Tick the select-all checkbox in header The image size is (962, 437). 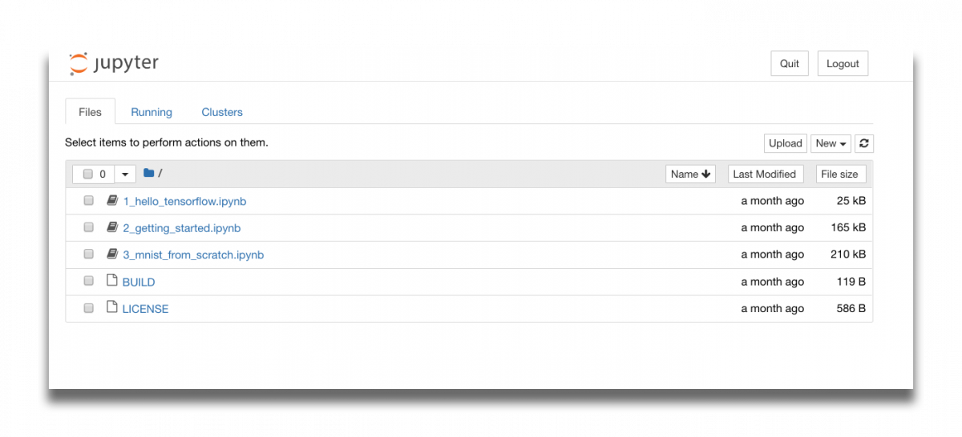click(x=88, y=174)
